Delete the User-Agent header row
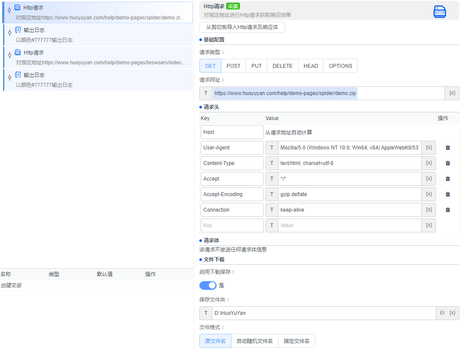 pos(448,148)
